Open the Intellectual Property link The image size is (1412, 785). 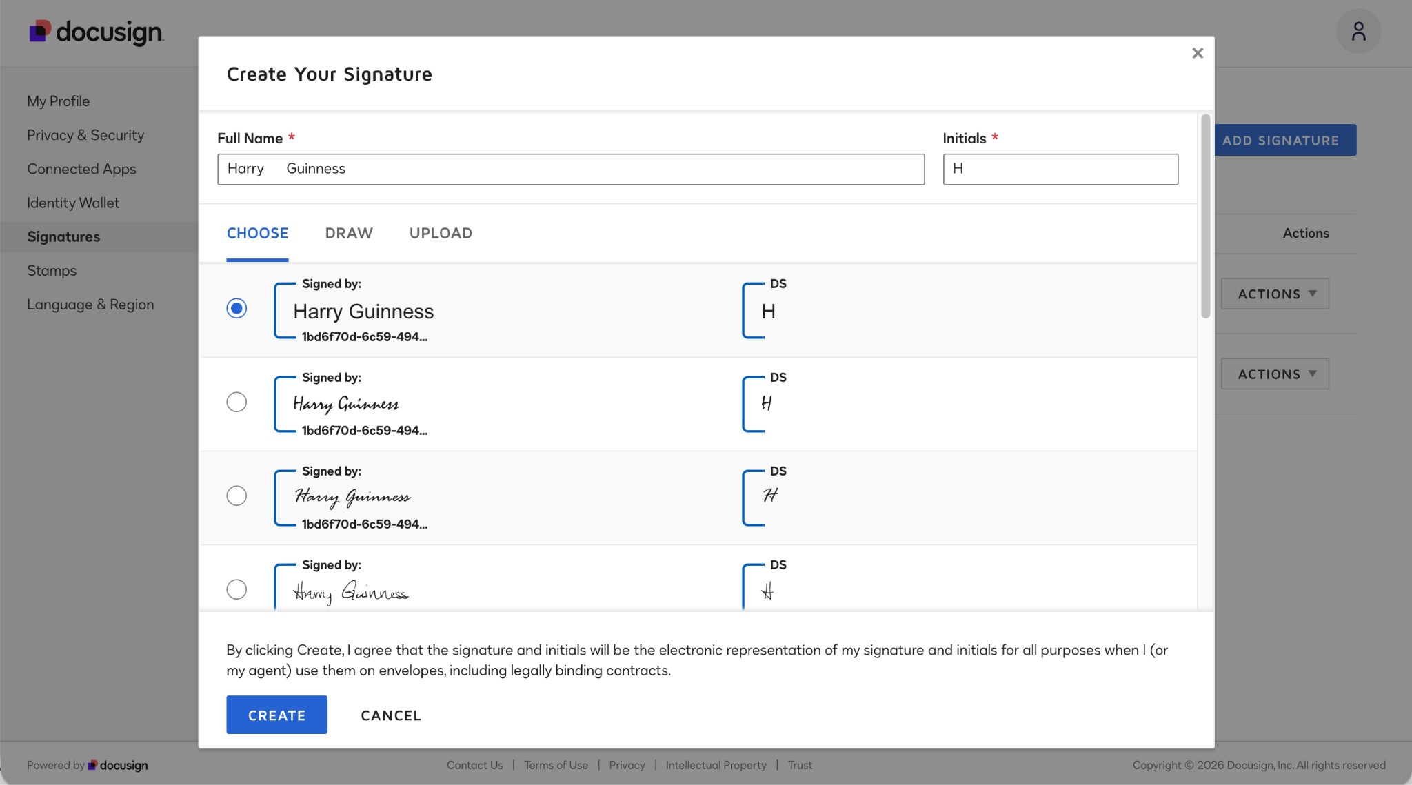(x=716, y=765)
